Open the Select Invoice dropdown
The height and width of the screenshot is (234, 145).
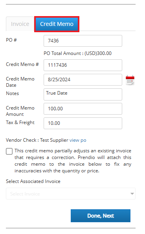pos(71,194)
